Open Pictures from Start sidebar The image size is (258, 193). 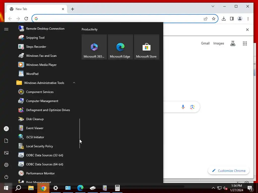click(x=6, y=153)
